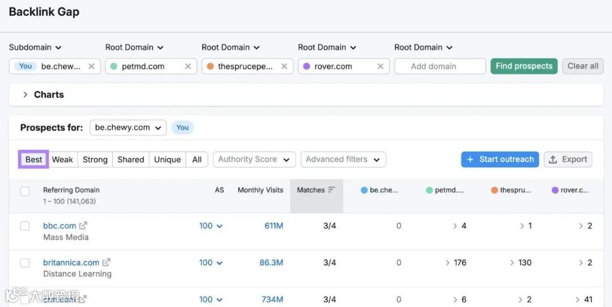Remove rover.com from comparison with X

pyautogui.click(x=380, y=66)
